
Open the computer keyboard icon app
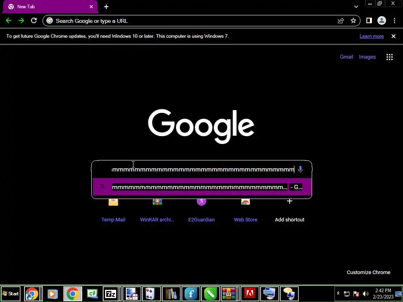point(269,294)
